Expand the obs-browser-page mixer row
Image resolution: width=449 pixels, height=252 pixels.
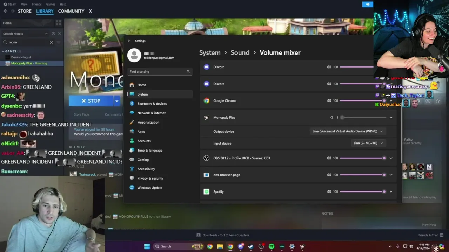tap(391, 175)
